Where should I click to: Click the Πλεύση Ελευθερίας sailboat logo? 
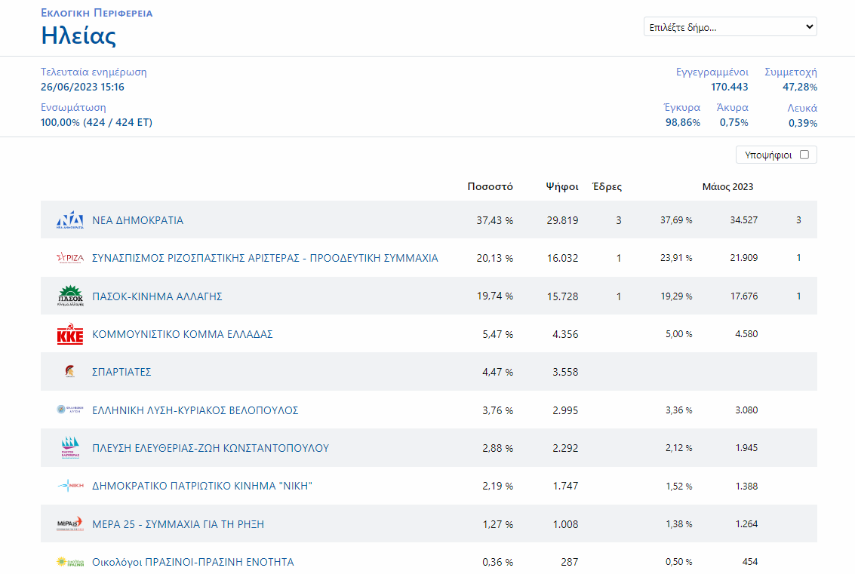[70, 448]
